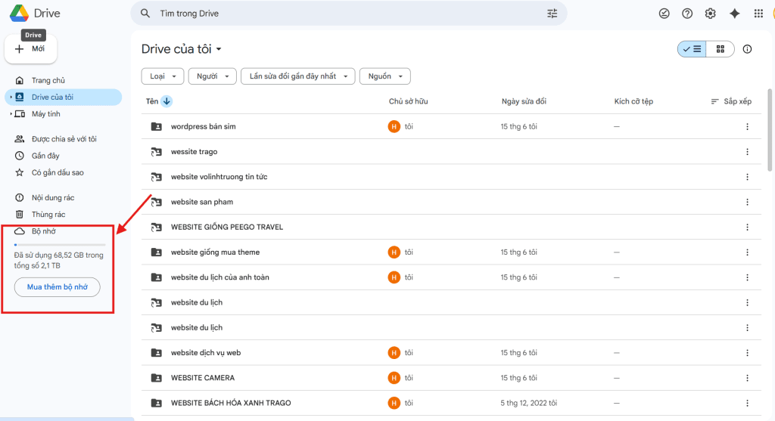This screenshot has height=421, width=775.
Task: Select website du lịch của anh toàn
Action: [x=220, y=277]
